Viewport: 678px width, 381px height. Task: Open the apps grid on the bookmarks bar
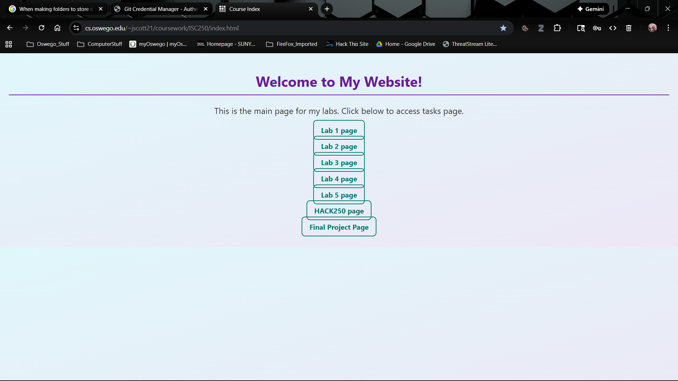coord(8,44)
